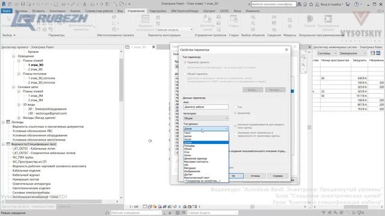Choose Многострочный текст in data type list

coord(206,178)
